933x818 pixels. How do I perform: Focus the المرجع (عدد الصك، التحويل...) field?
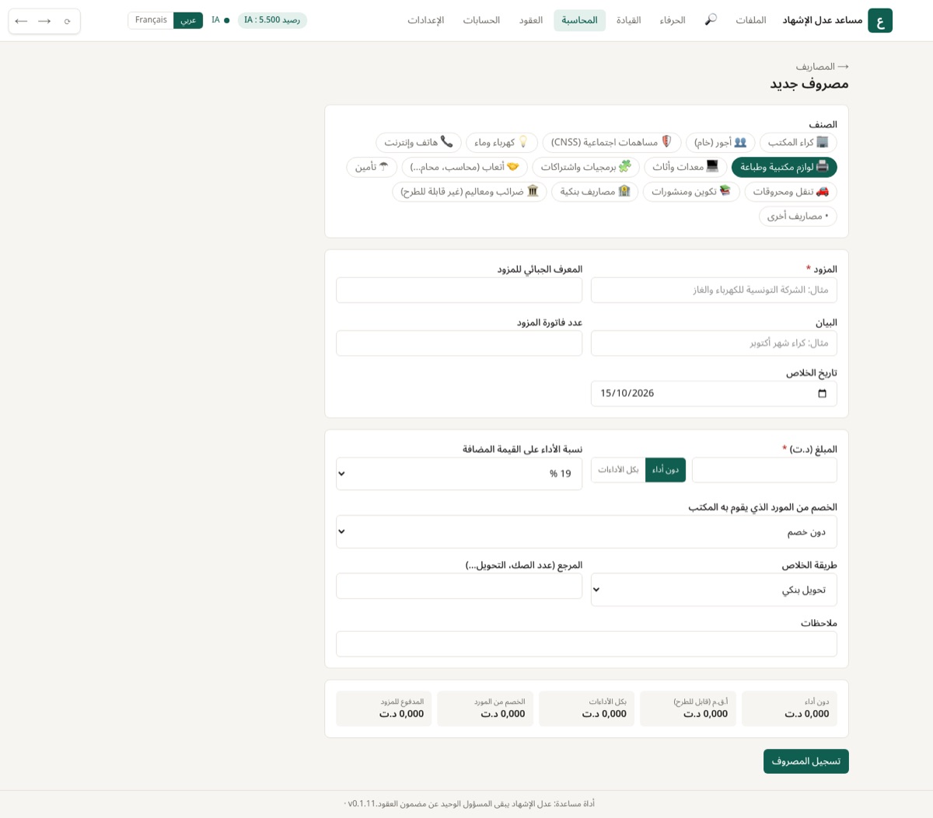[459, 587]
